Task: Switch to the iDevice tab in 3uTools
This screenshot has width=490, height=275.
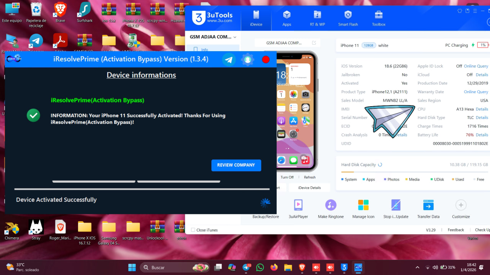Action: 256,18
